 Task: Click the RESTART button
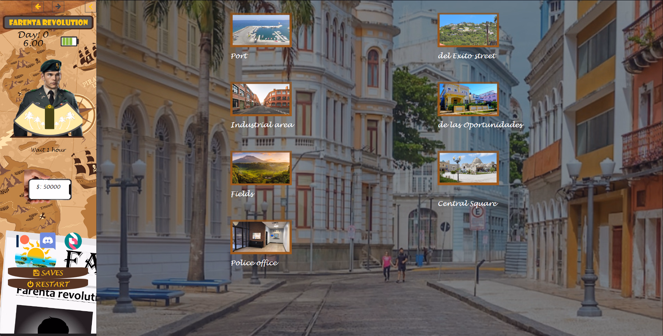48,284
